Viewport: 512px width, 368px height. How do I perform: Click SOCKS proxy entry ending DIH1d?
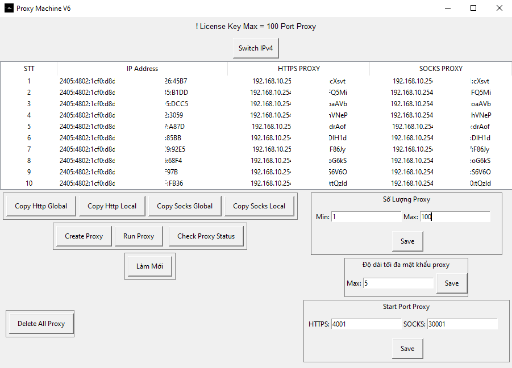point(441,138)
